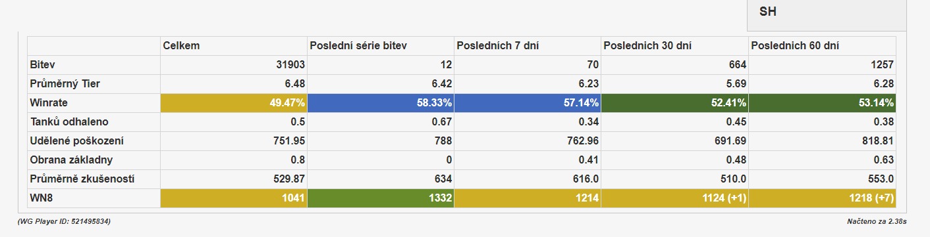Select the WN8 row label
The image size is (930, 237).
(41, 198)
